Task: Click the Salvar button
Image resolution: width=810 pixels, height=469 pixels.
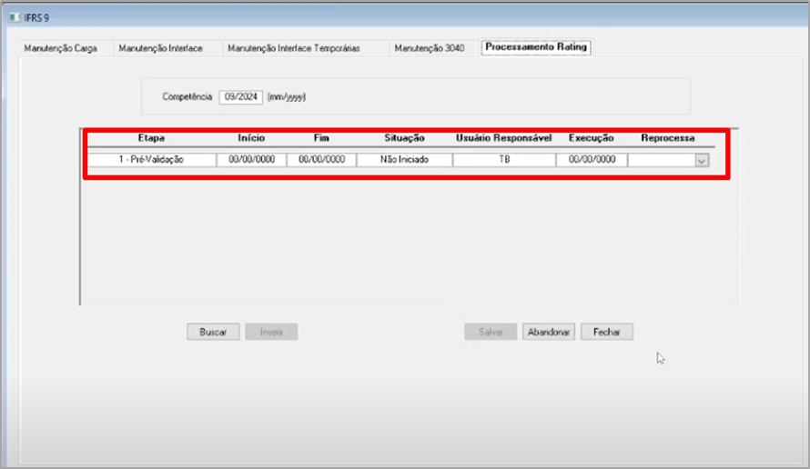Action: (x=491, y=332)
